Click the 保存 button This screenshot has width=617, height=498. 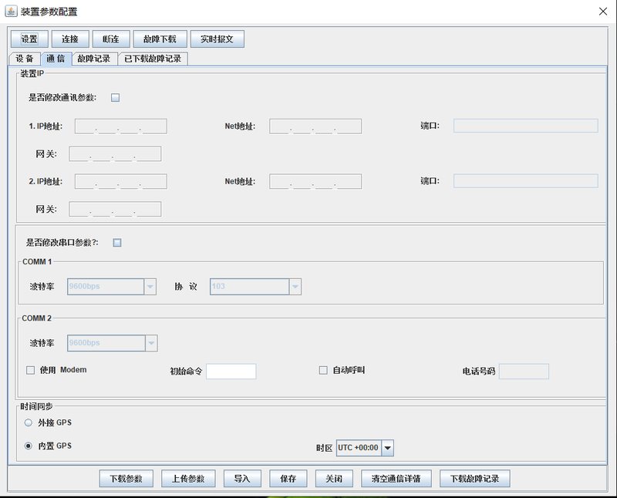pos(288,479)
